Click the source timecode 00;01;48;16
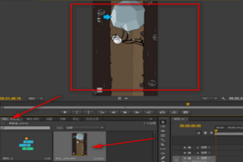 (x=11, y=98)
